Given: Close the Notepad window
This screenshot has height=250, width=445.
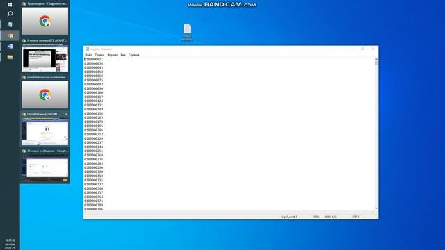Looking at the screenshot, I should pyautogui.click(x=373, y=49).
